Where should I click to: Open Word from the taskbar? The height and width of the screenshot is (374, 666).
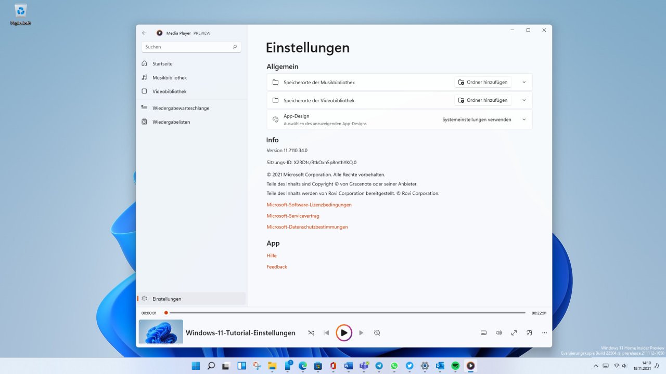pos(348,366)
